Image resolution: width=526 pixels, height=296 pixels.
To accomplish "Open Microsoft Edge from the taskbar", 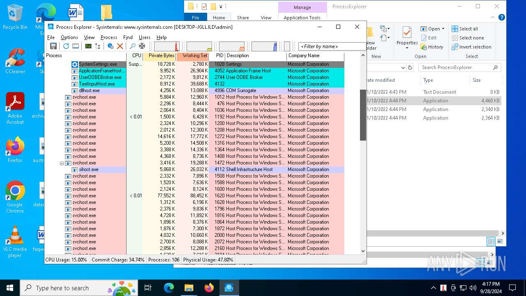I will click(x=169, y=288).
